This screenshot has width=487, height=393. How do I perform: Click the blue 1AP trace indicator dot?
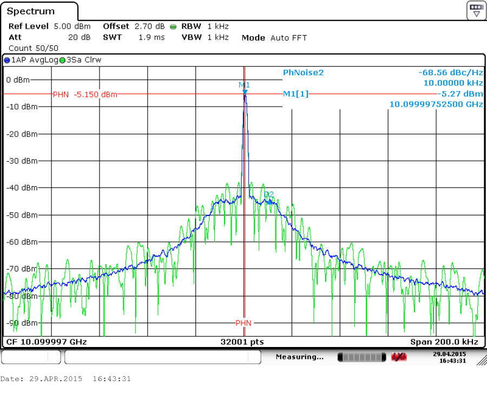[7, 60]
